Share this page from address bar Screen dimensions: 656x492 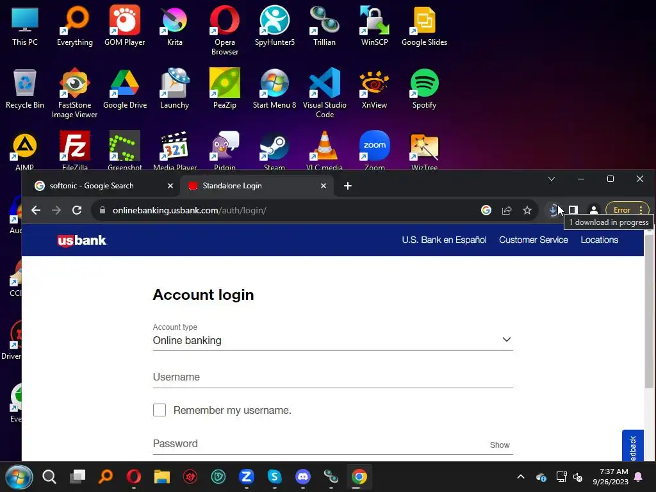tap(507, 210)
